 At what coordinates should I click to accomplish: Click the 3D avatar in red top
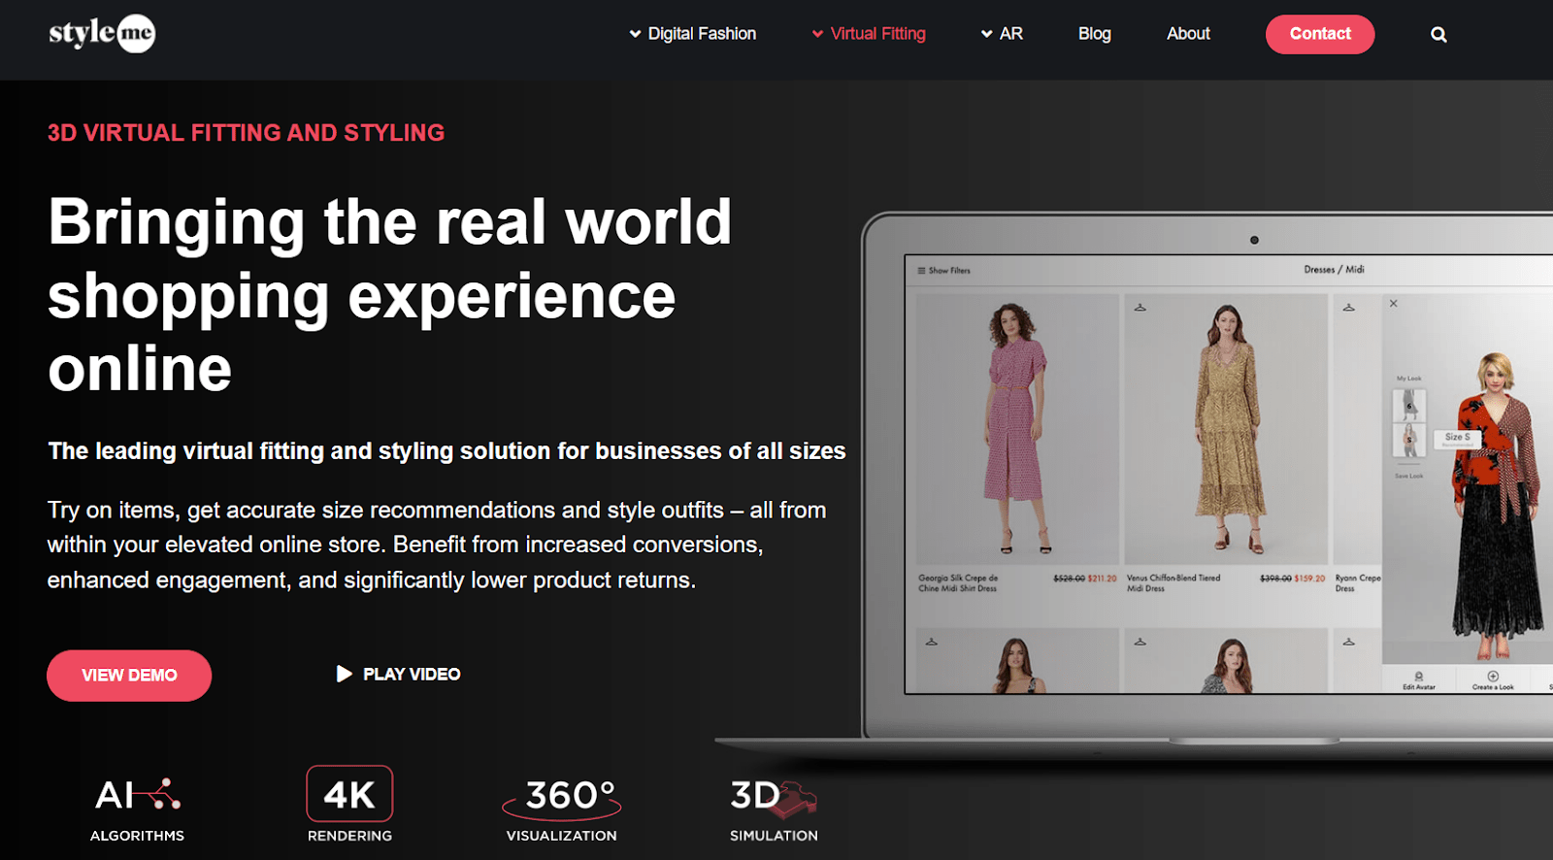click(1498, 505)
